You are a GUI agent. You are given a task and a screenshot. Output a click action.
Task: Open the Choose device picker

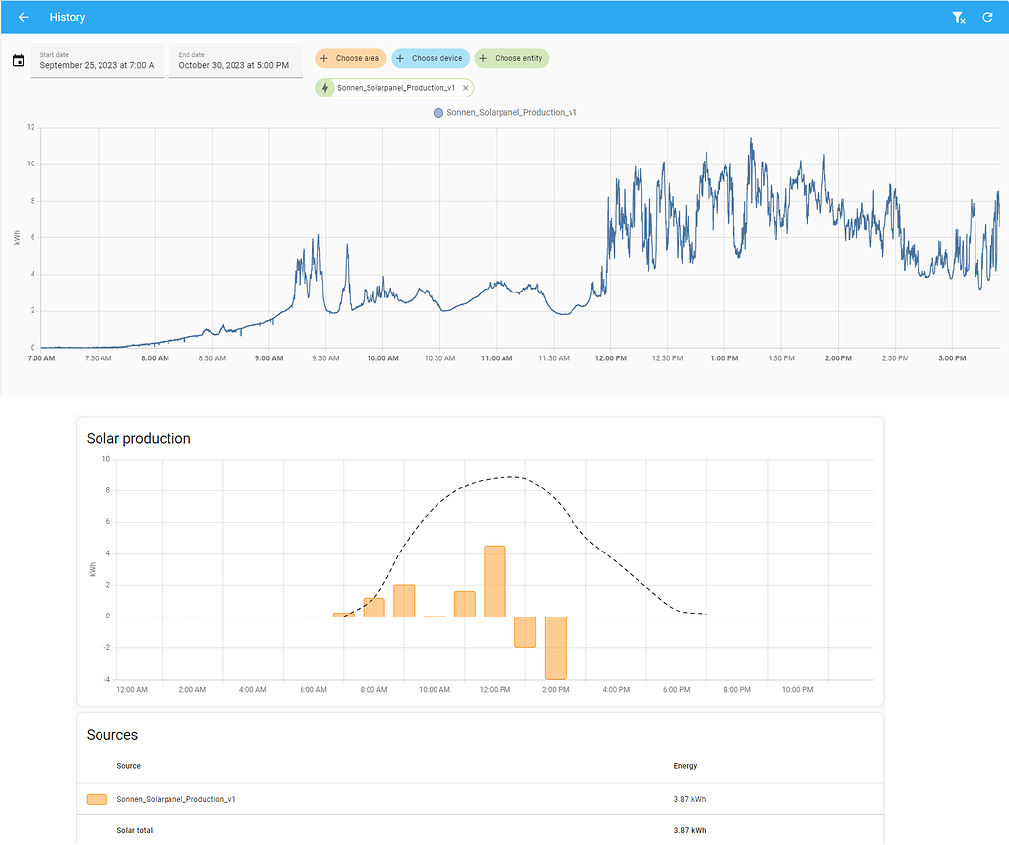(431, 58)
